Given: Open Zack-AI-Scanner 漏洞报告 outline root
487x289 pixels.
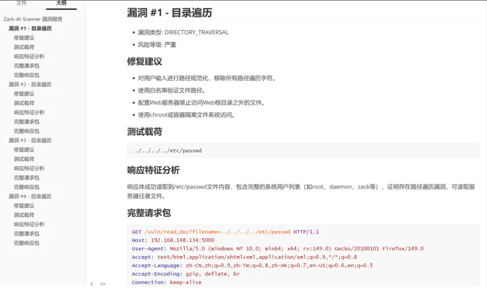Looking at the screenshot, I should click(x=33, y=19).
